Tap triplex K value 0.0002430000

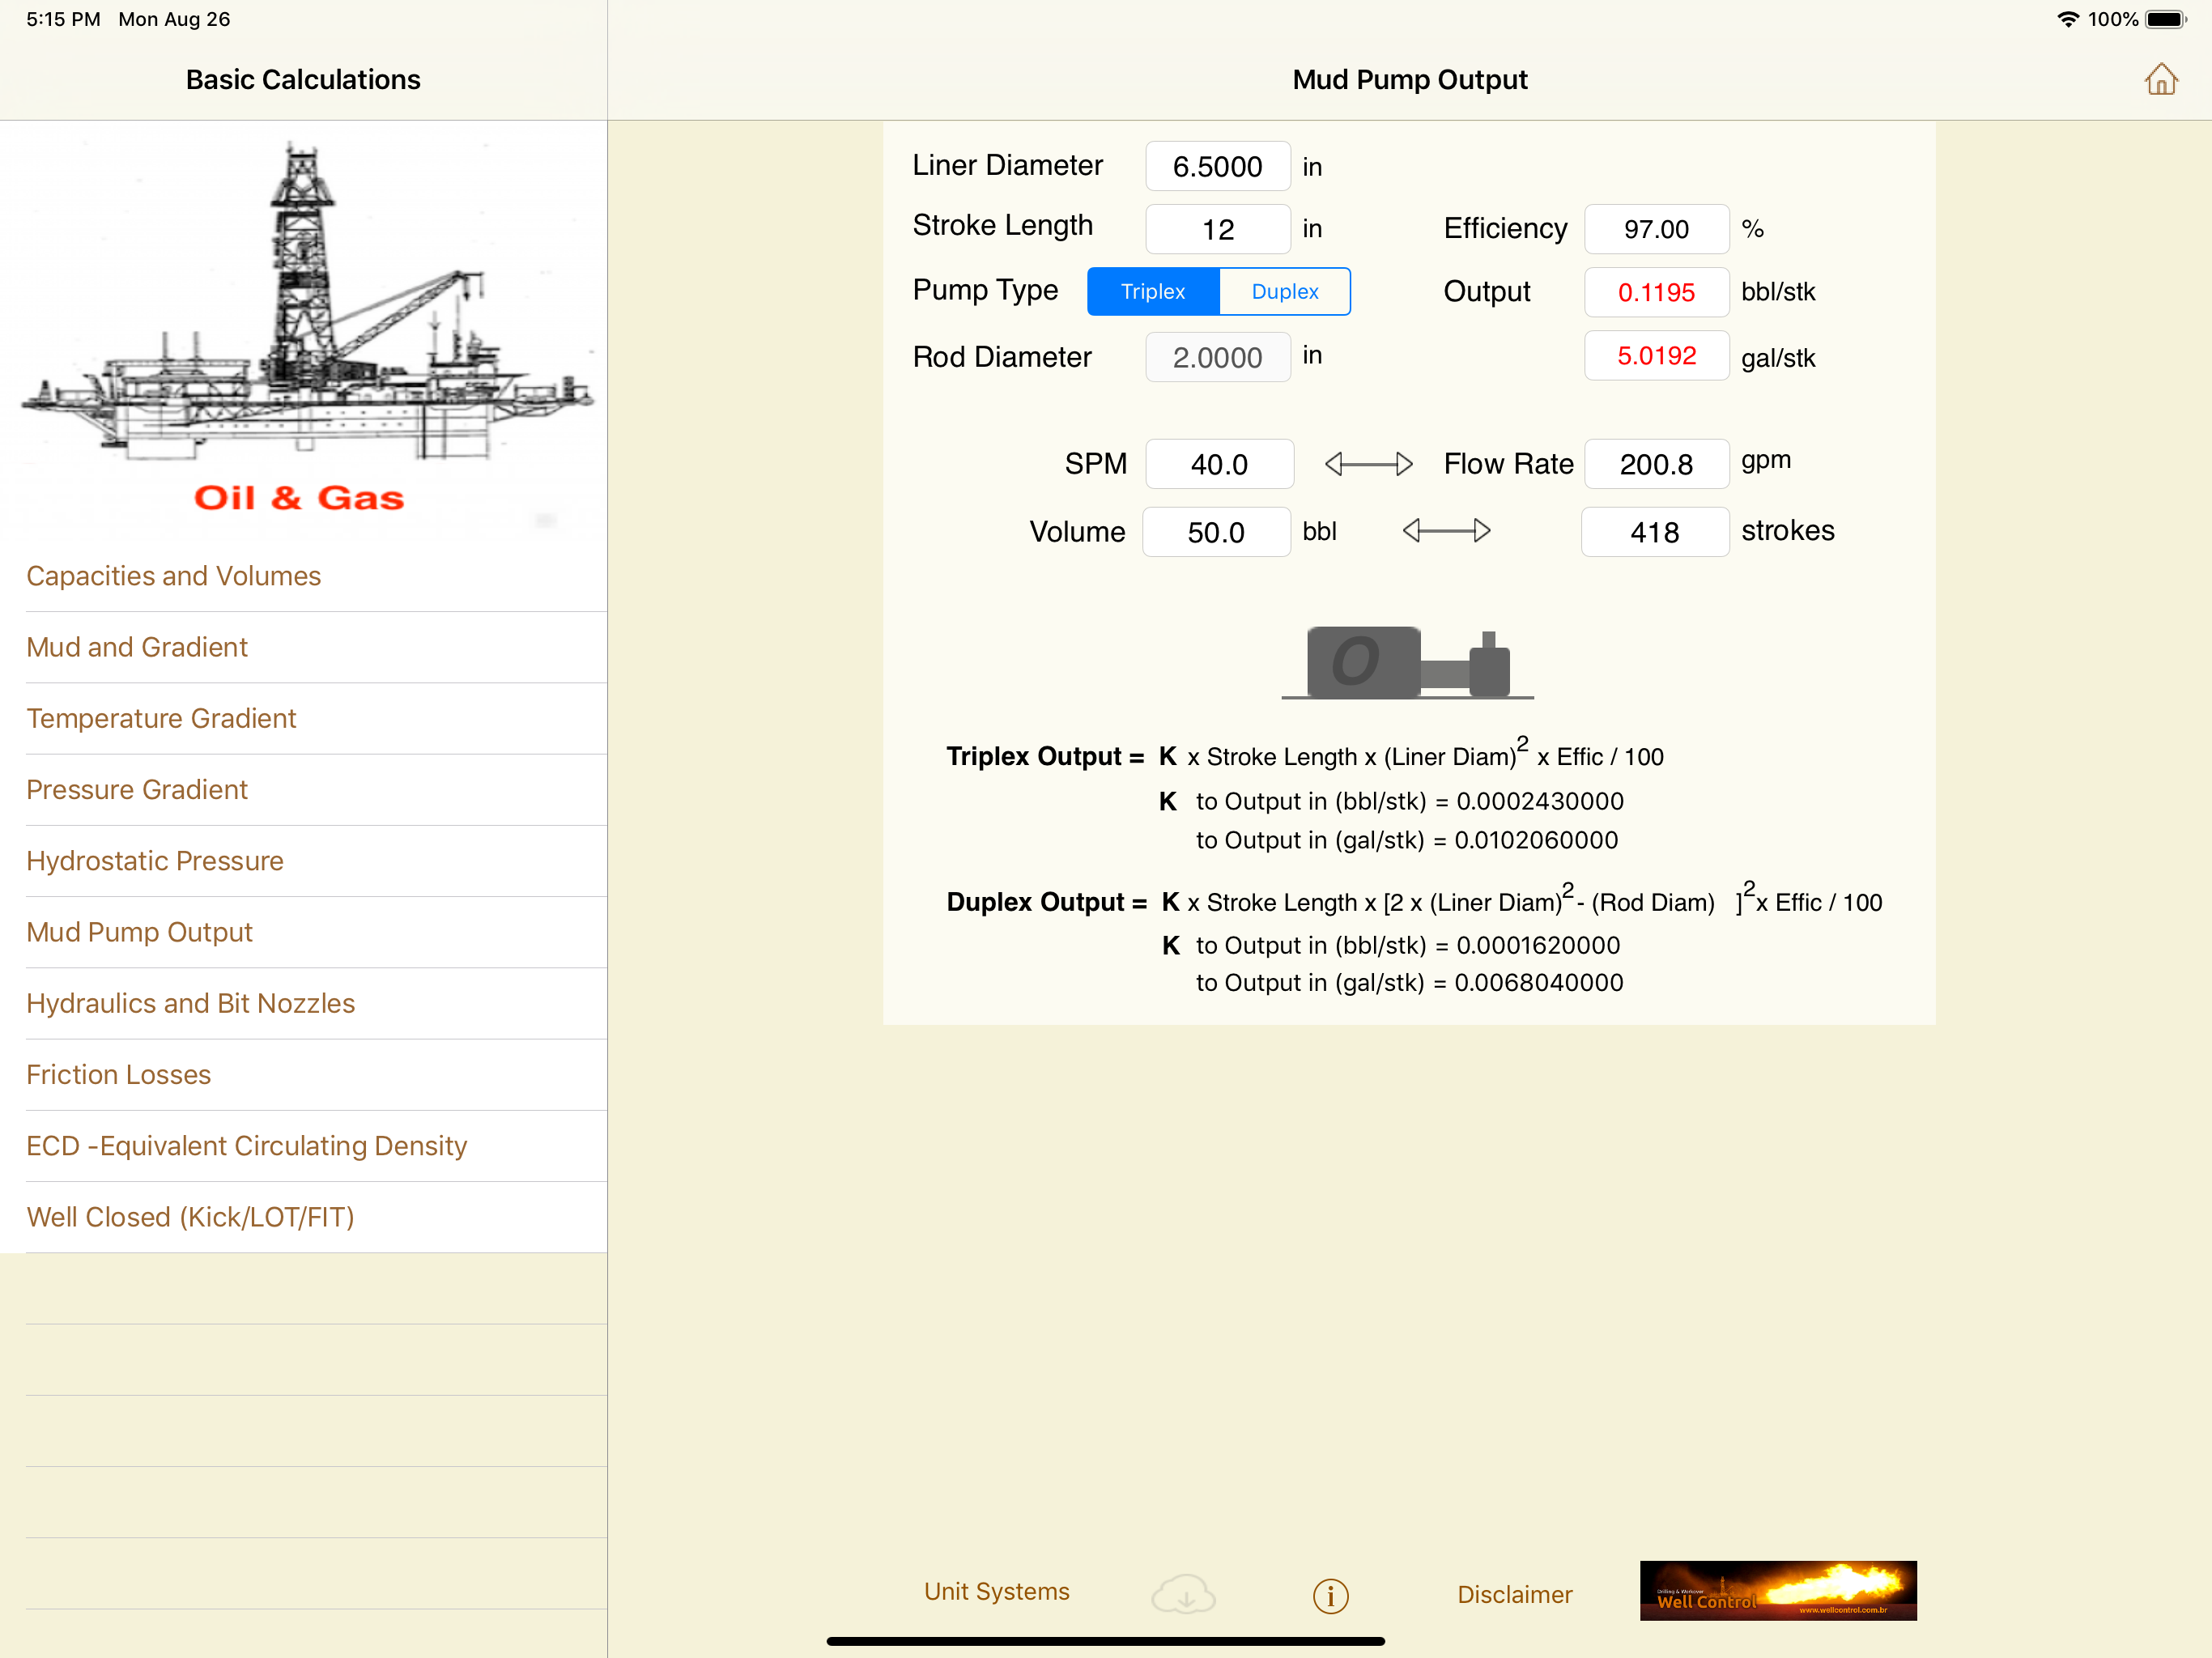[1540, 801]
